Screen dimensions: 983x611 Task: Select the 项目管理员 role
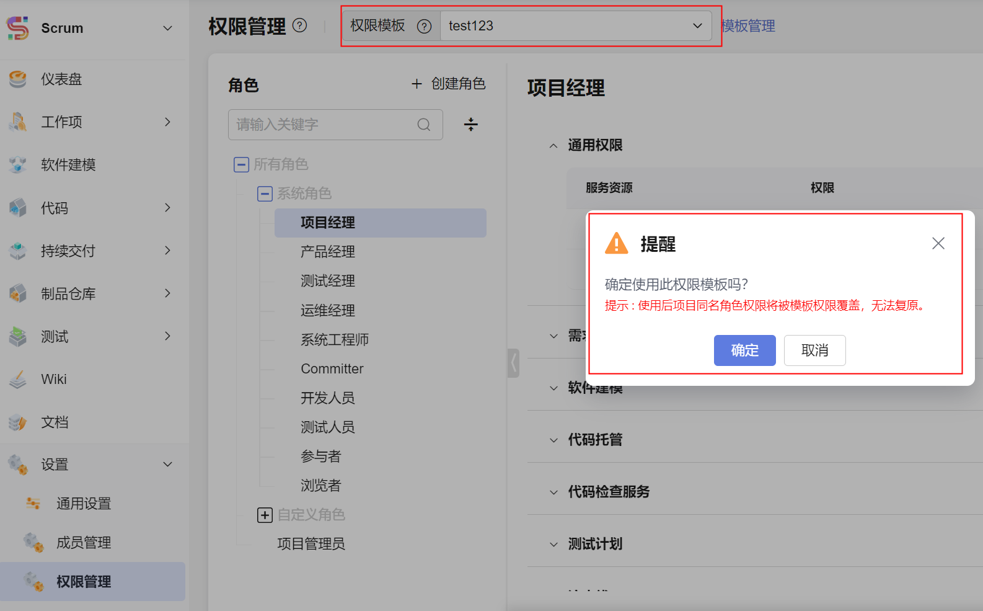click(311, 544)
